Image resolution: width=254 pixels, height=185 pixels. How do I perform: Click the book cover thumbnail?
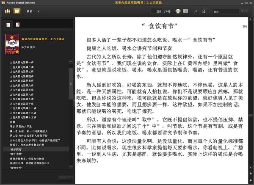click(12, 44)
